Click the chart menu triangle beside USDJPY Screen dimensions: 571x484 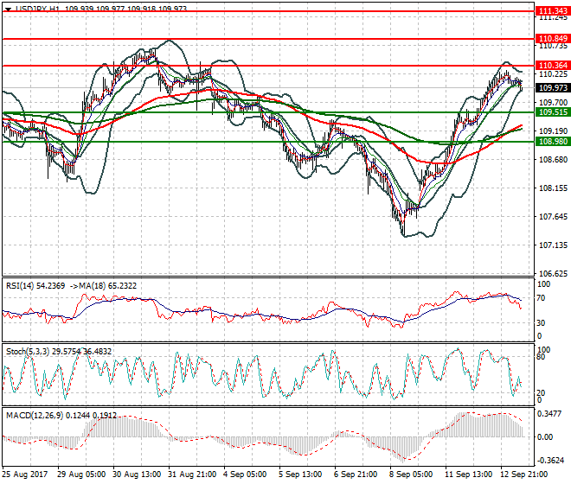(x=8, y=10)
